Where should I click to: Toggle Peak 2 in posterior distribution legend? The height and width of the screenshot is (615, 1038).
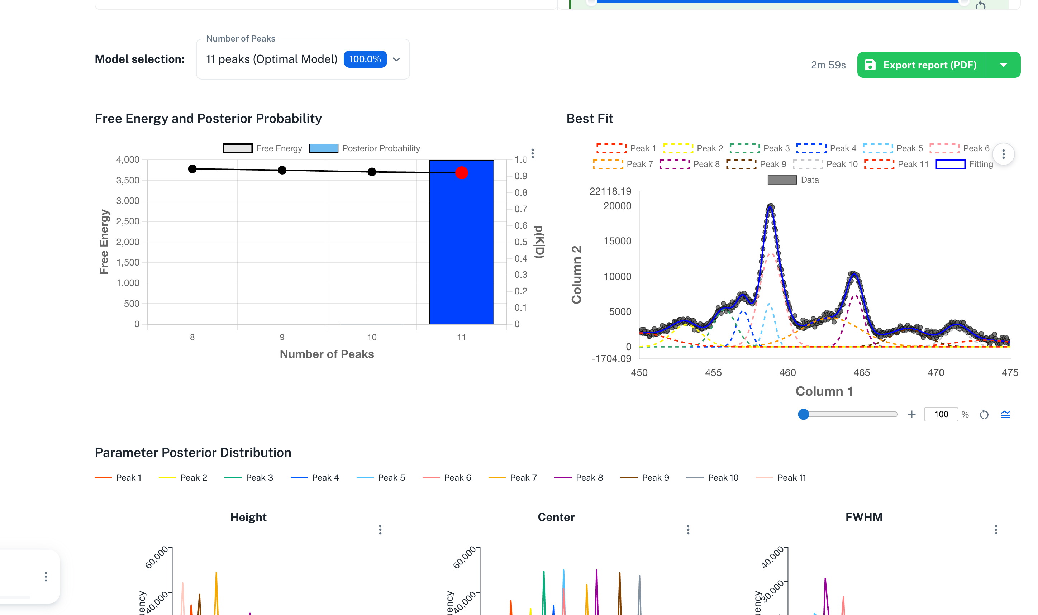coord(183,478)
